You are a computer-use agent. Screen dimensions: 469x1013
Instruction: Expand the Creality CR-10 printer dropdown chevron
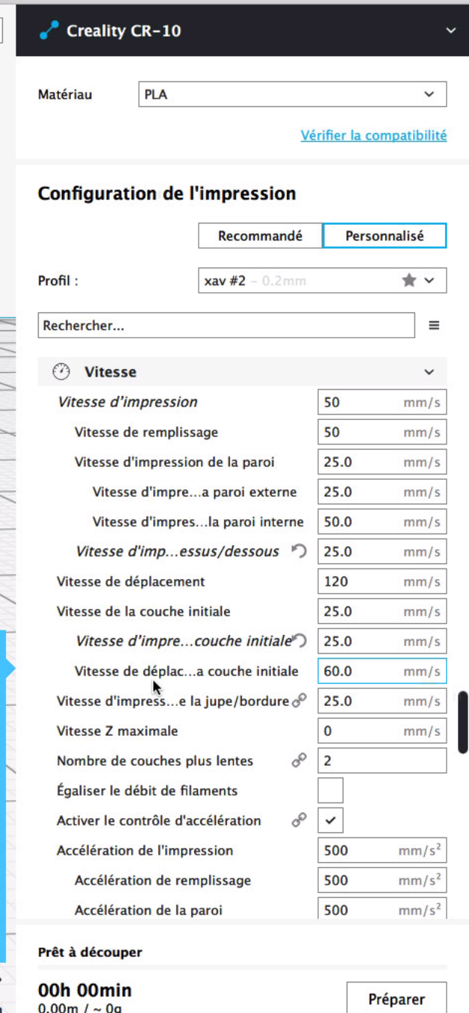tap(450, 31)
